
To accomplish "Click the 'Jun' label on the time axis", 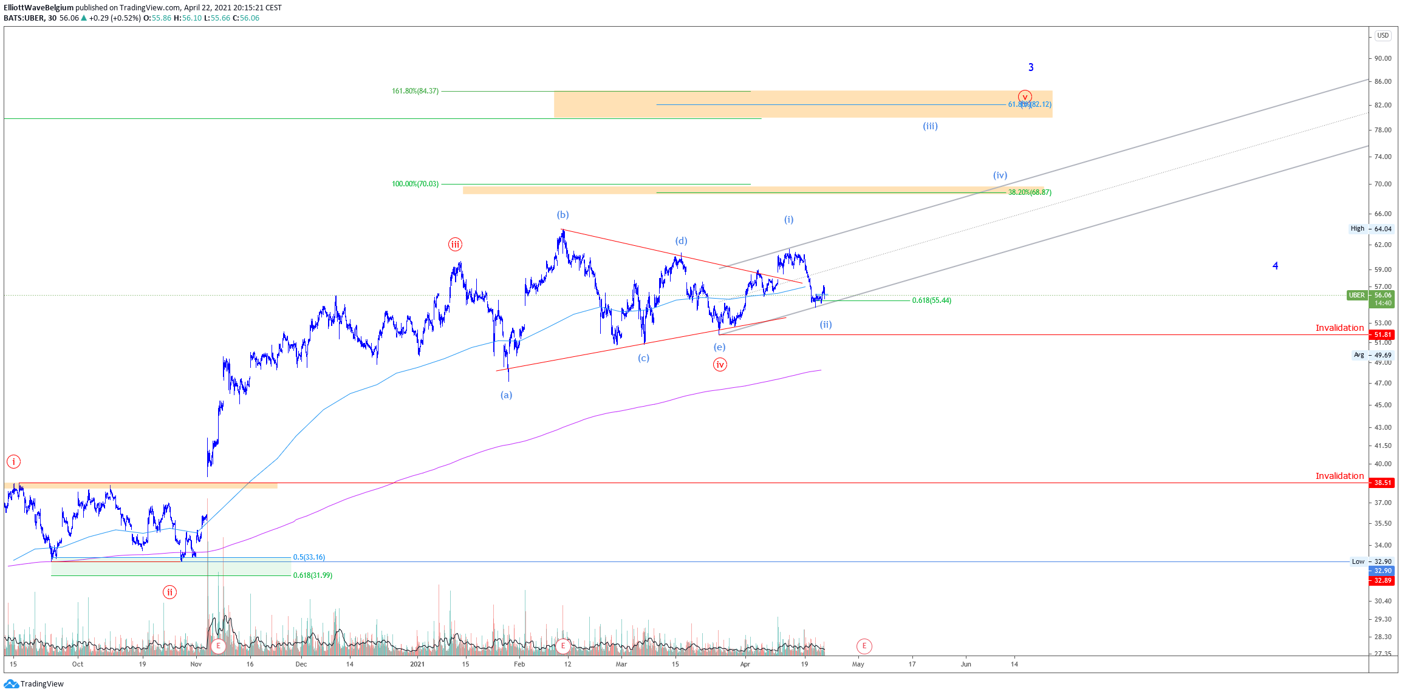I will tap(966, 664).
